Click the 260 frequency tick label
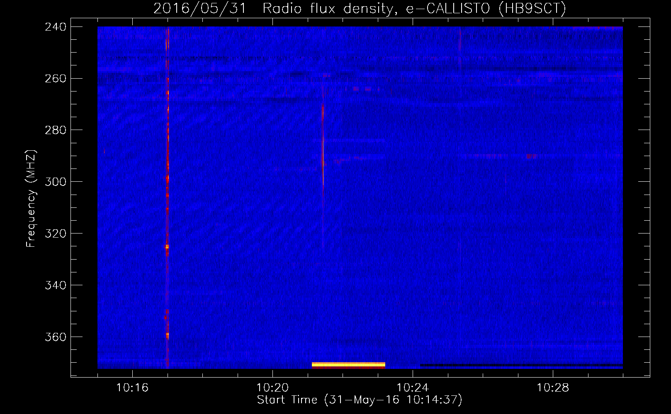Viewport: 671px width, 414px height. pos(56,79)
